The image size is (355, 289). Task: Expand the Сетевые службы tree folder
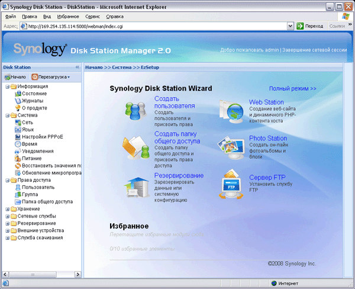(x=8, y=216)
